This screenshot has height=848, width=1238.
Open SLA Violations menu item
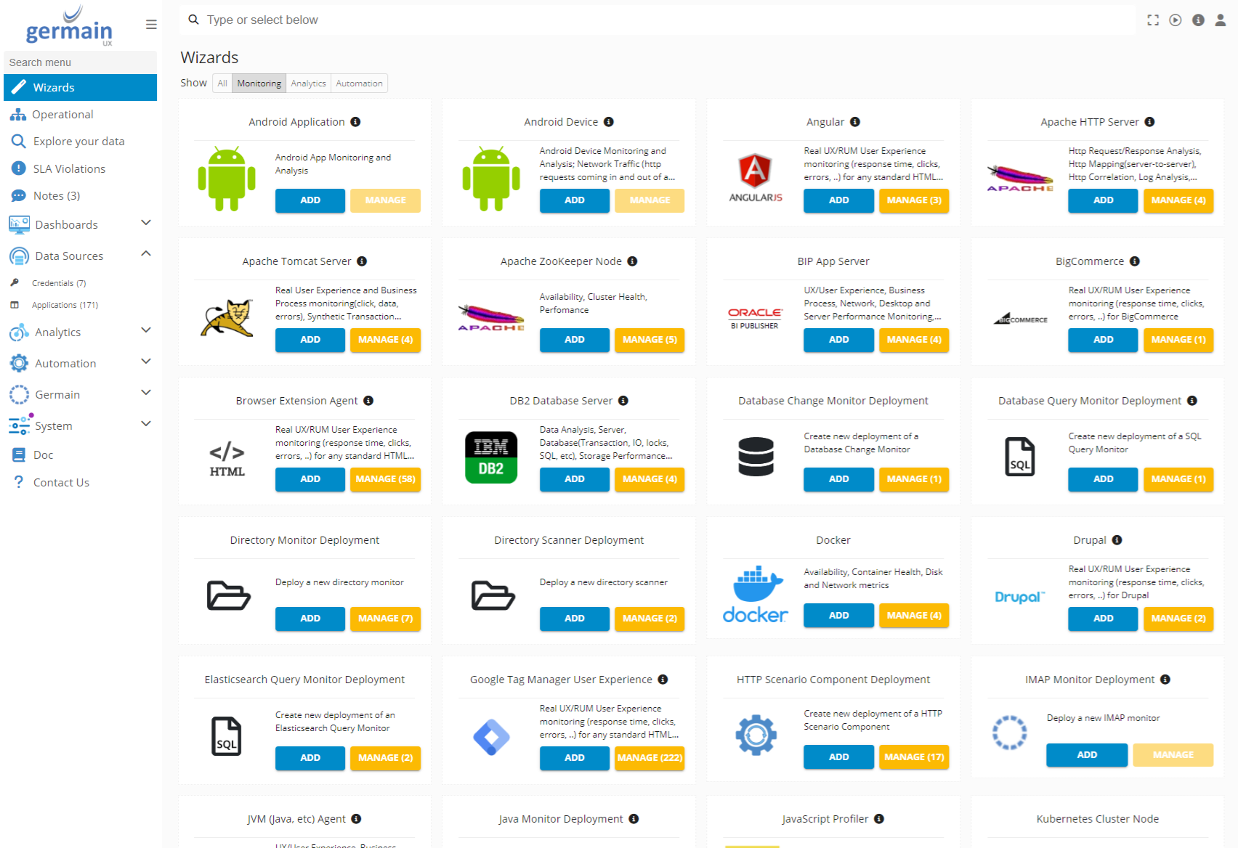point(69,168)
